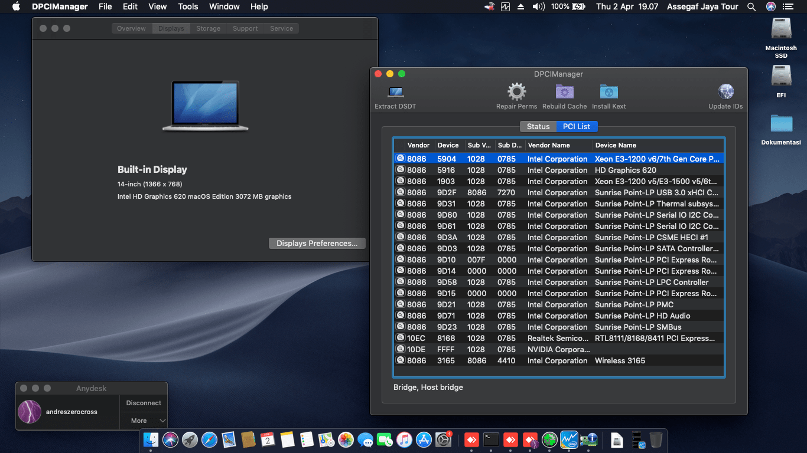Switch to the Service tab
The height and width of the screenshot is (453, 807).
(x=282, y=28)
